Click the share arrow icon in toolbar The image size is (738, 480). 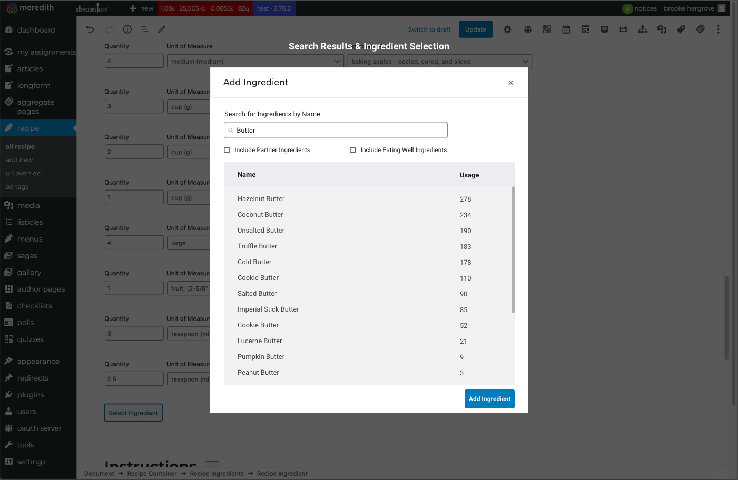[624, 29]
